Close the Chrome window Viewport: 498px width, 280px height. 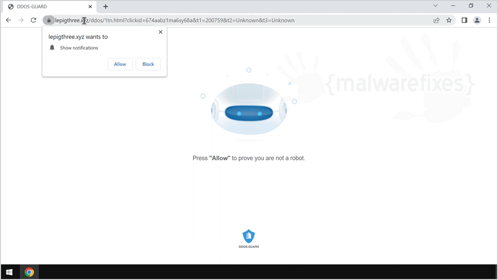point(489,5)
